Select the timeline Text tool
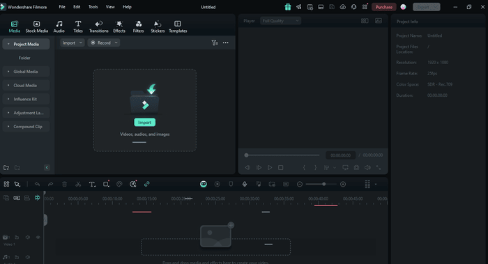This screenshot has height=264, width=488. coord(92,185)
